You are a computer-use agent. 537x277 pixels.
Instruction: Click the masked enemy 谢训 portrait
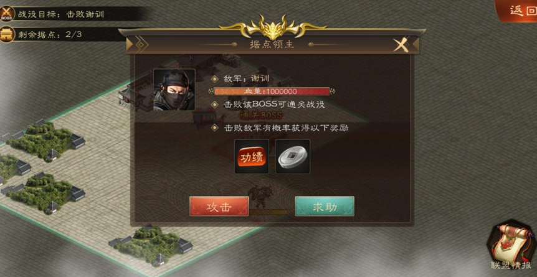[174, 90]
